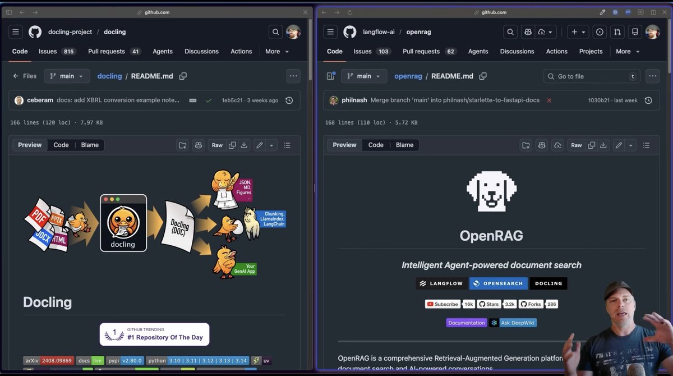Image resolution: width=673 pixels, height=376 pixels.
Task: Open Agents tab in openrag repo
Action: pos(478,51)
